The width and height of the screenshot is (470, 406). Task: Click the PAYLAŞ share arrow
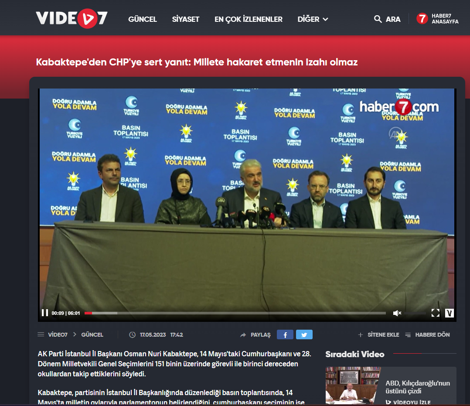point(243,335)
